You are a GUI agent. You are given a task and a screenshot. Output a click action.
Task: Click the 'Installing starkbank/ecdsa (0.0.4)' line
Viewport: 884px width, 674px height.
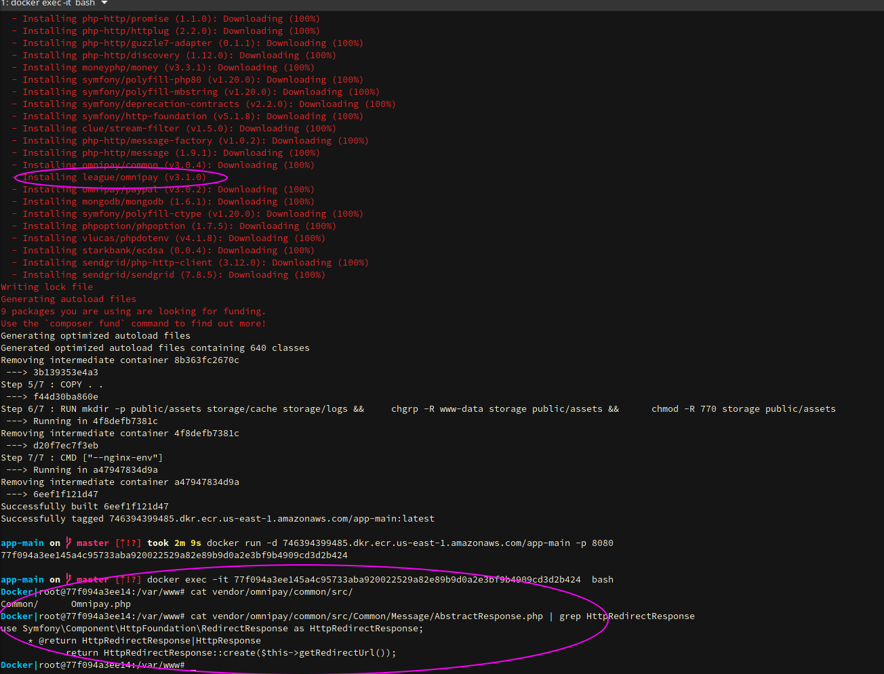pos(163,251)
